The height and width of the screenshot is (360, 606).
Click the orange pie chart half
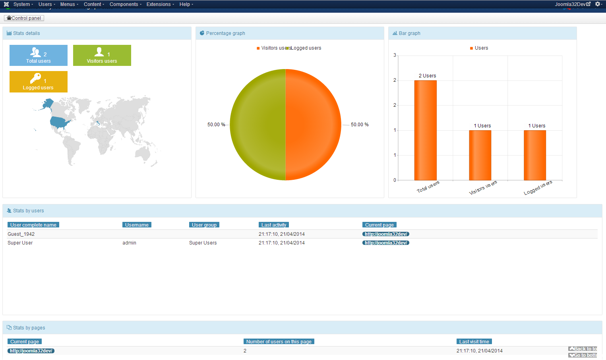click(x=313, y=125)
